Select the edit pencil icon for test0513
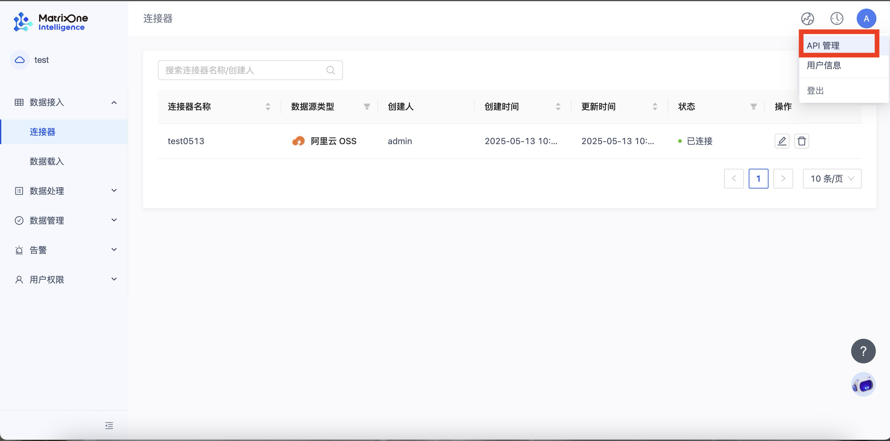This screenshot has height=441, width=890. (782, 141)
